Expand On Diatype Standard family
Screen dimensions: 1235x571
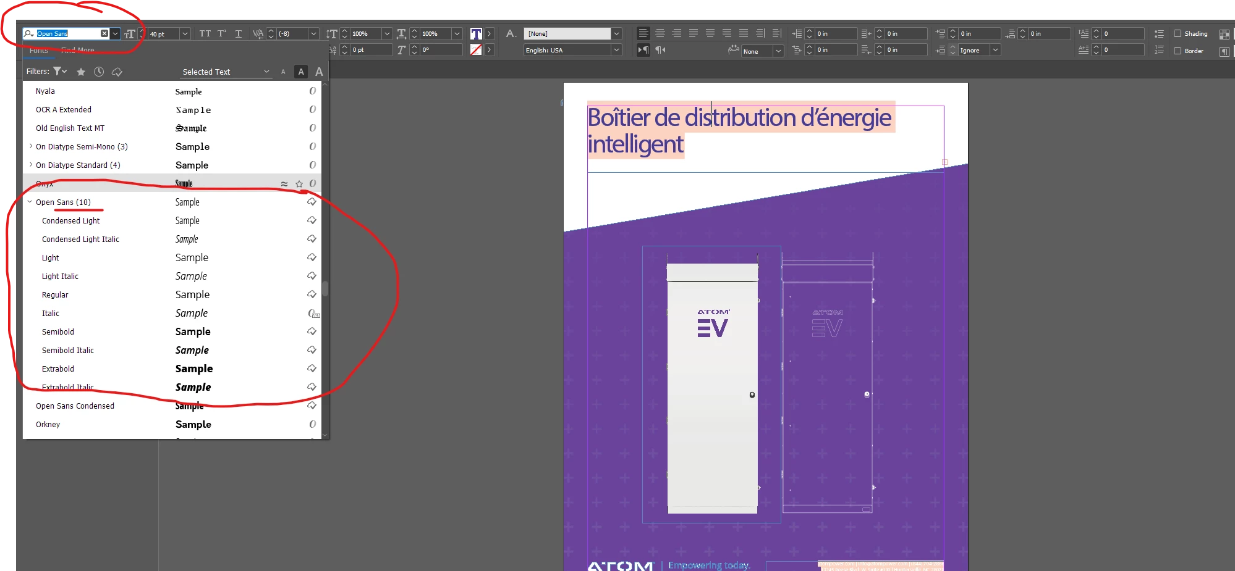30,165
